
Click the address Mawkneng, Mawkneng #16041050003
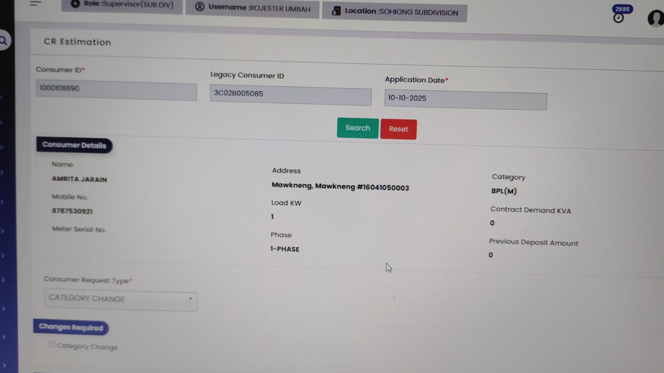(340, 186)
